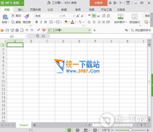Select the Sheet1 tab
This screenshot has height=132, width=153.
[24, 125]
